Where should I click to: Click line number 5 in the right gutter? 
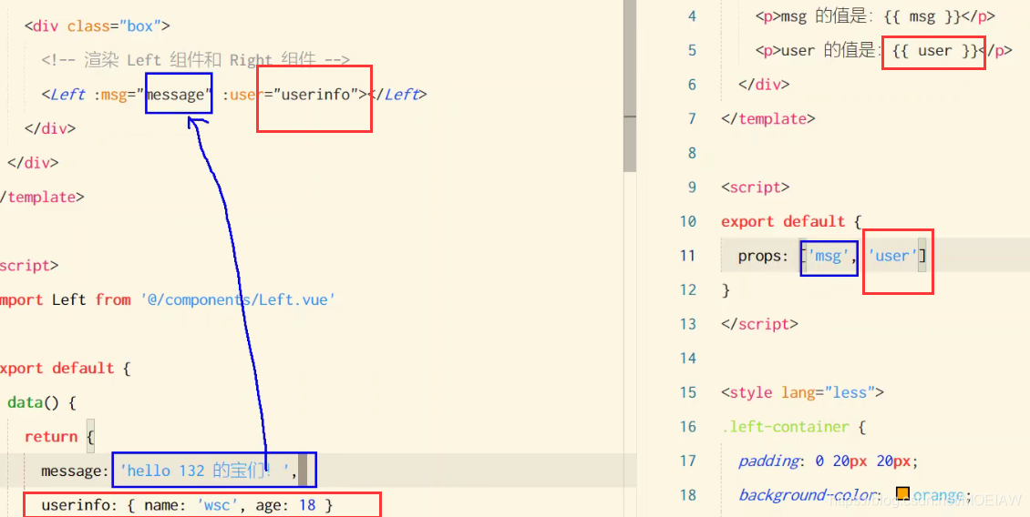[x=692, y=51]
